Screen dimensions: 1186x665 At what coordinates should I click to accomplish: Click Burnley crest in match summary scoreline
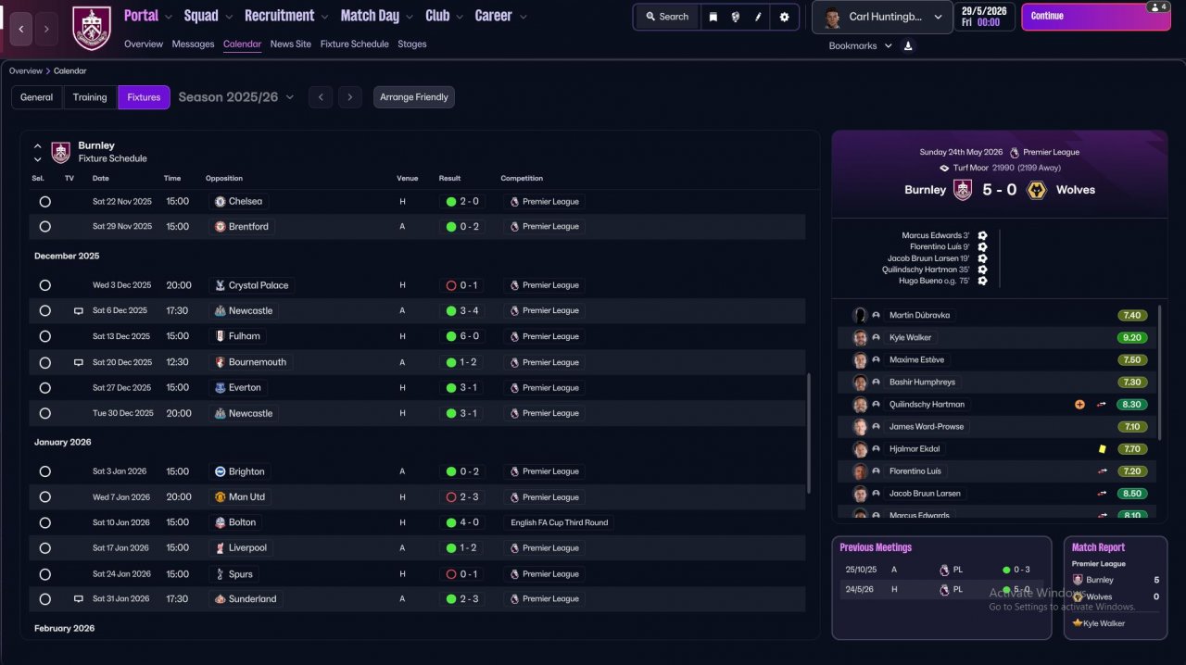963,190
